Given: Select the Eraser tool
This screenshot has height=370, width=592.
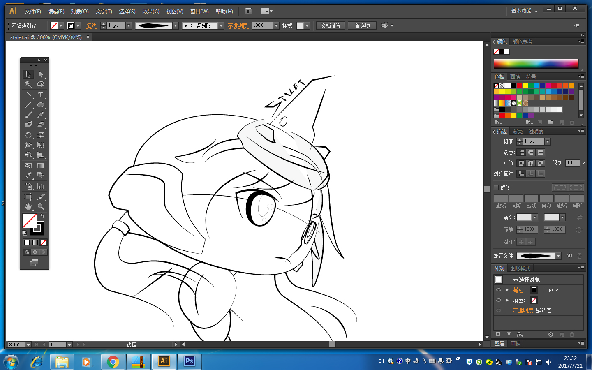Looking at the screenshot, I should coord(41,125).
